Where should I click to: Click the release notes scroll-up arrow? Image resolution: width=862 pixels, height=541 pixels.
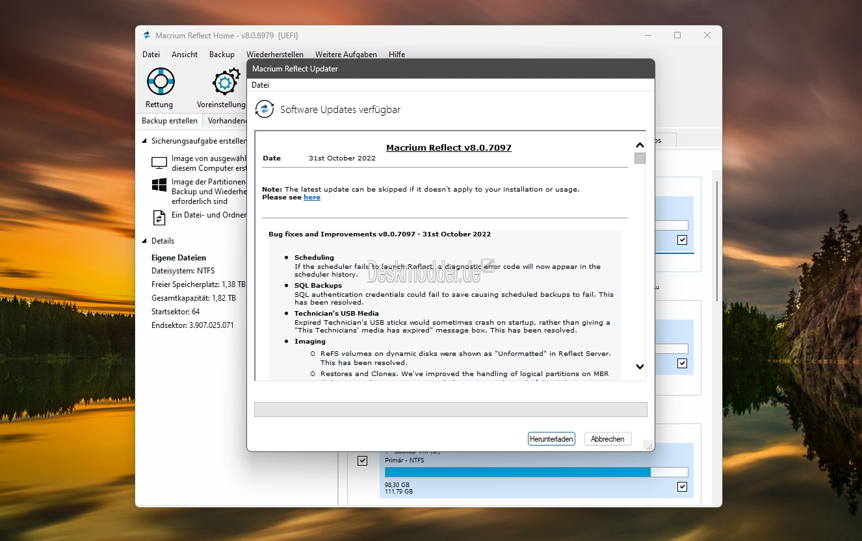tap(640, 145)
